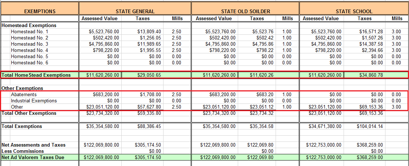
Task: Click Total Other Exemptions label
Action: click(29, 113)
